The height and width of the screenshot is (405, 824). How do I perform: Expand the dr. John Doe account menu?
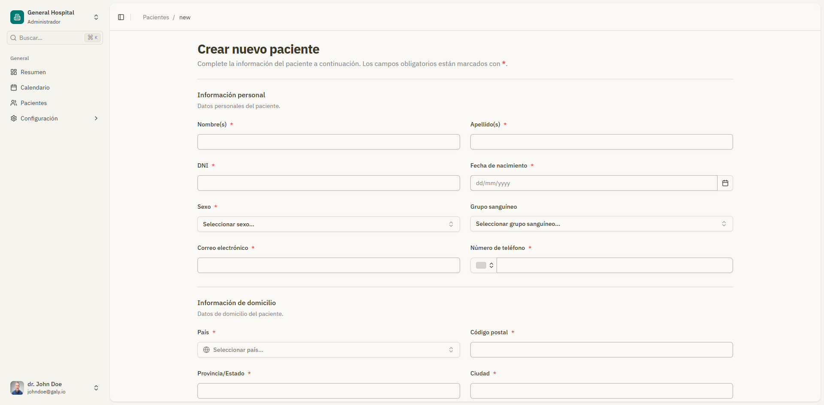pos(96,388)
